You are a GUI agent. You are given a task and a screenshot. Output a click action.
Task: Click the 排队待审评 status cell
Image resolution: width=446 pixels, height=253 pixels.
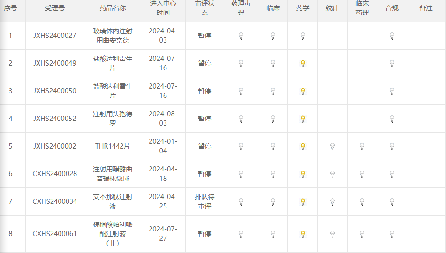coord(204,201)
